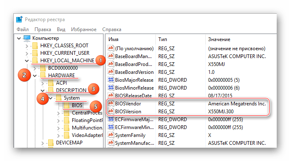Image resolution: width=290 pixels, height=161 pixels.
Task: Click Multifunction folder icon
Action: click(67, 128)
